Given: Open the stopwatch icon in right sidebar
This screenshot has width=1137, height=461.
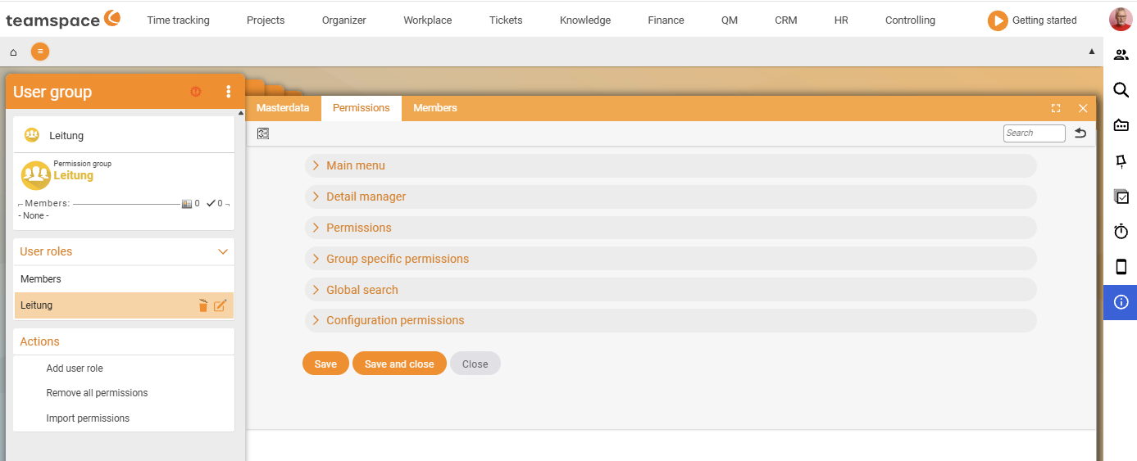Looking at the screenshot, I should pos(1121,232).
